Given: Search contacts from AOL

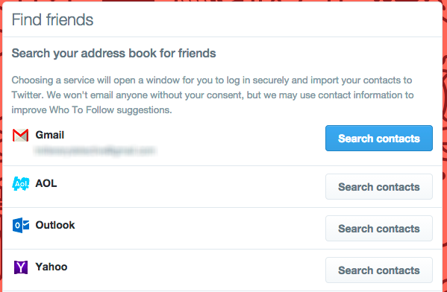Looking at the screenshot, I should point(379,187).
